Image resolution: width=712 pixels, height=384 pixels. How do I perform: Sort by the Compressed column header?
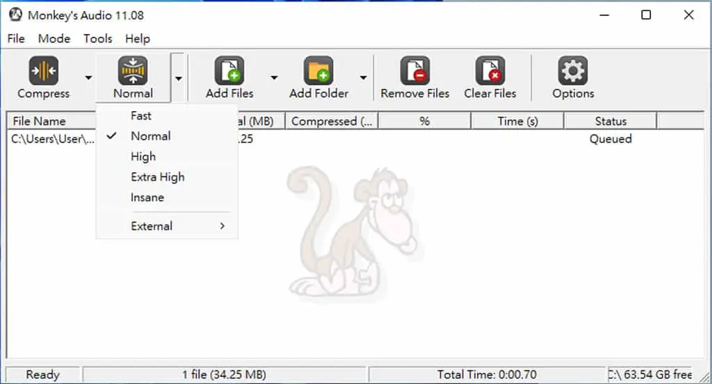(x=332, y=121)
